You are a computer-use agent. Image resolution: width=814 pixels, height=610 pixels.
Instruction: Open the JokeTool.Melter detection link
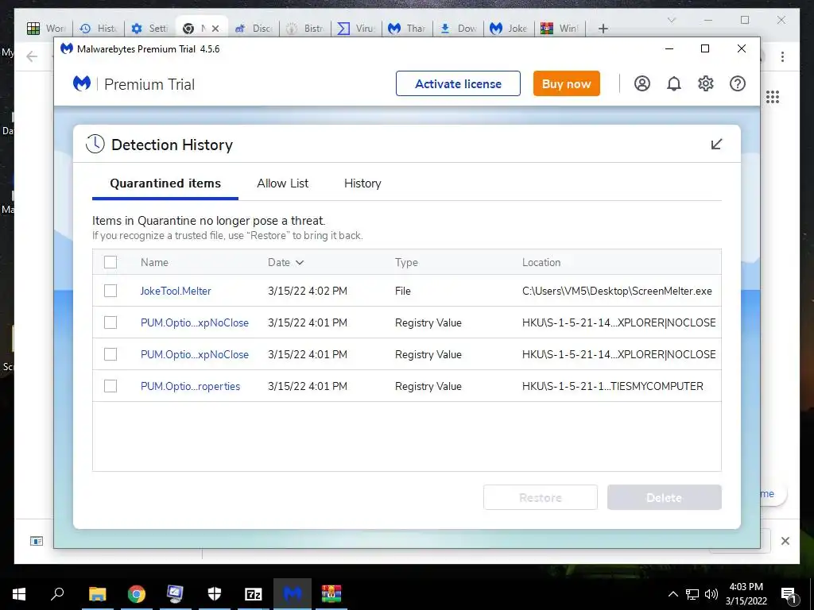click(x=176, y=291)
